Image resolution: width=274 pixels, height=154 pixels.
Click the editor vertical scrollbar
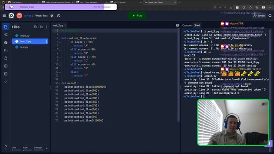pos(179,75)
